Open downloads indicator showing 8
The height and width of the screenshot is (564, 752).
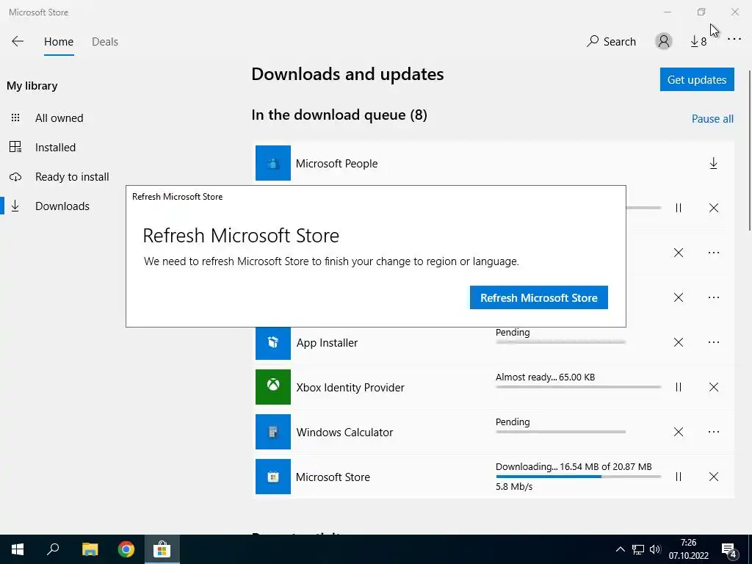[x=698, y=42]
